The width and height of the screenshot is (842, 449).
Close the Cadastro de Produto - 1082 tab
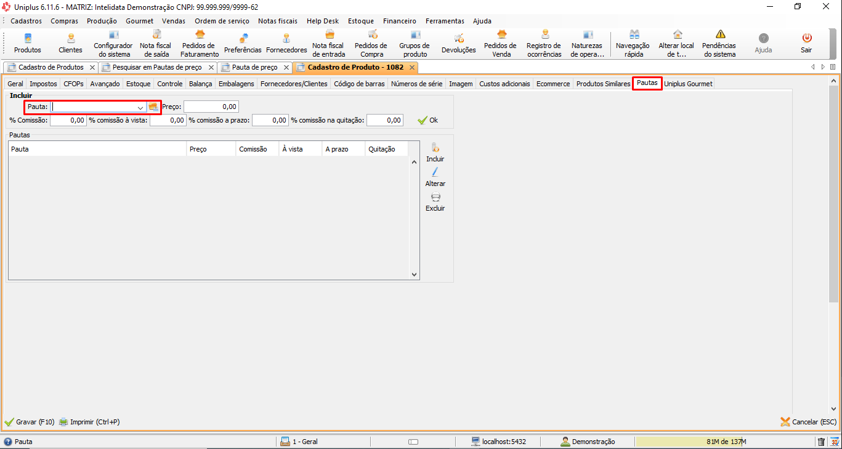[x=411, y=67]
